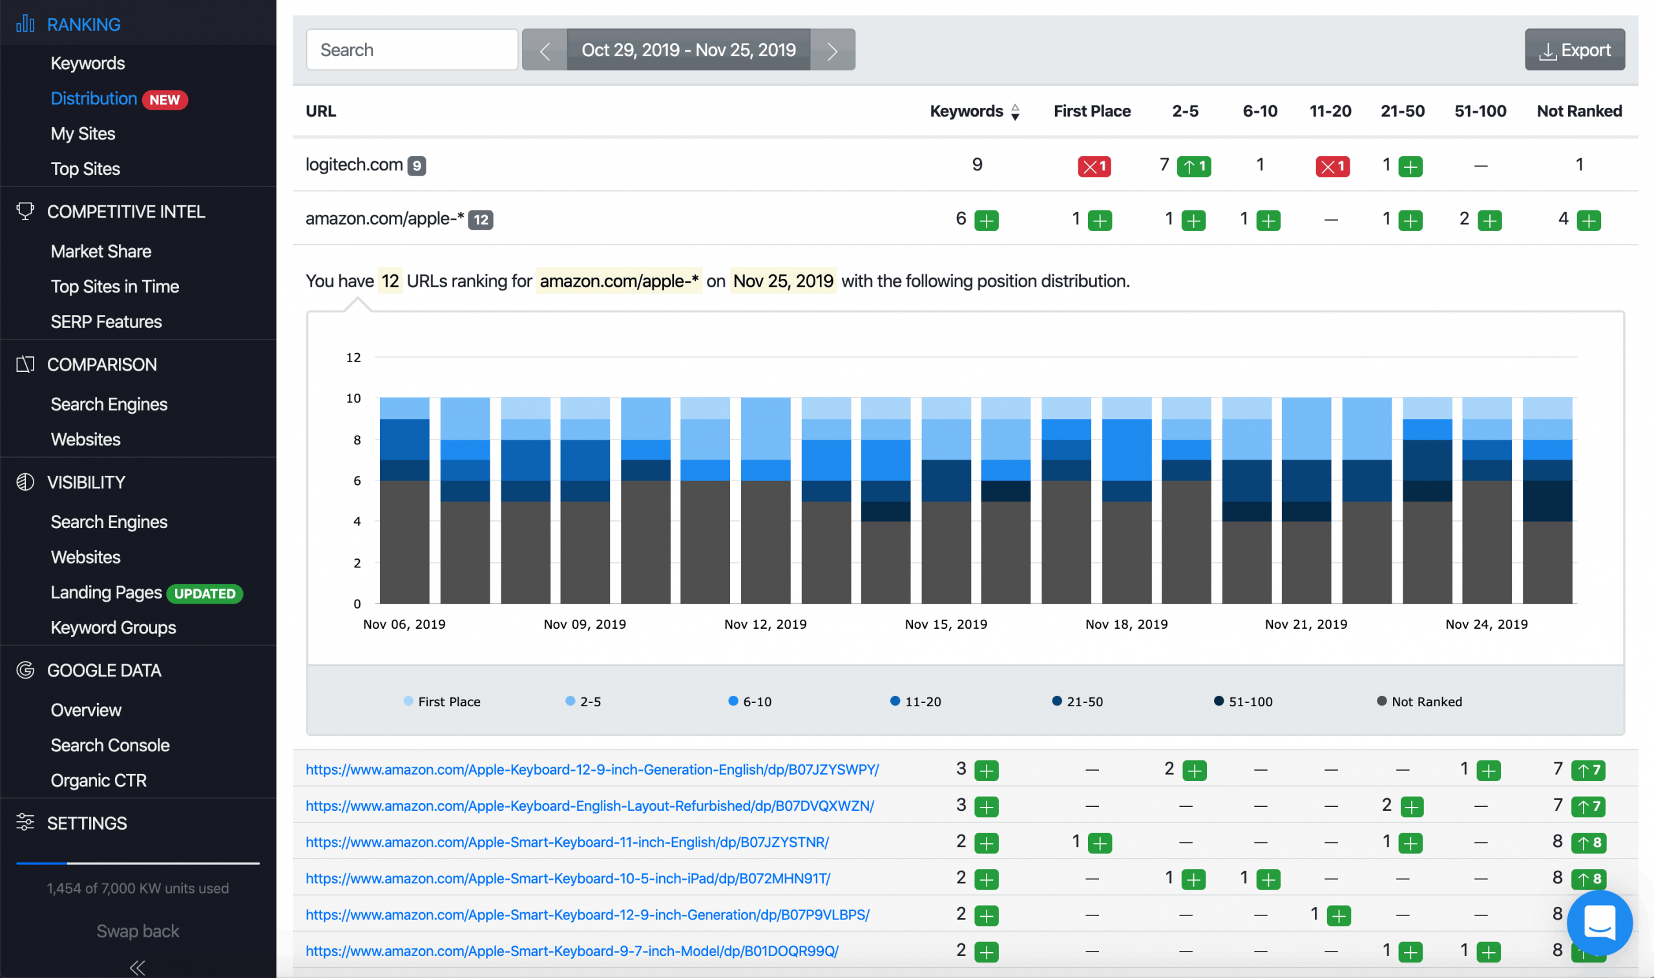Open Google Data Overview
The height and width of the screenshot is (978, 1654).
86,711
